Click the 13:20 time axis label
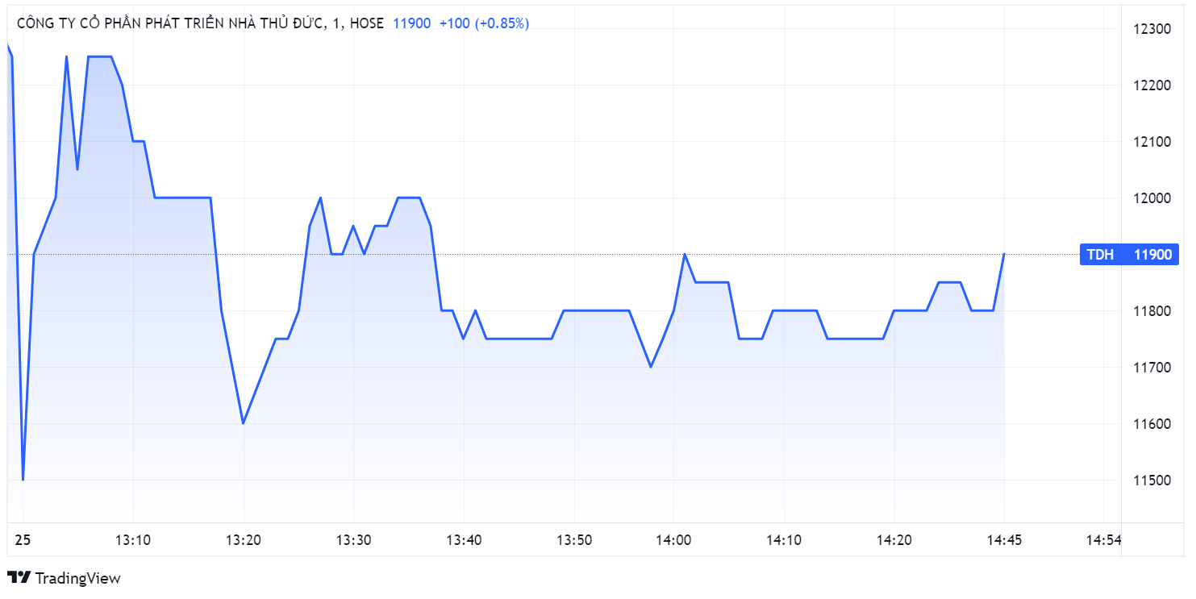This screenshot has height=599, width=1196. (x=243, y=539)
